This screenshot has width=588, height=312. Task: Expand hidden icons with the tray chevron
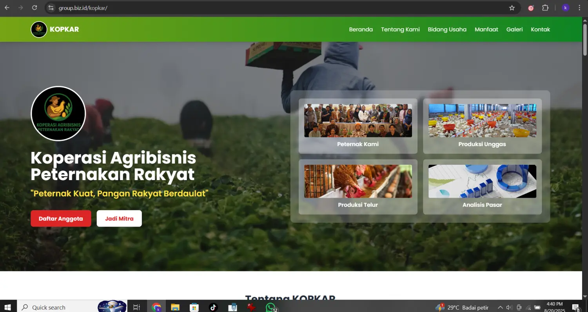pos(501,307)
